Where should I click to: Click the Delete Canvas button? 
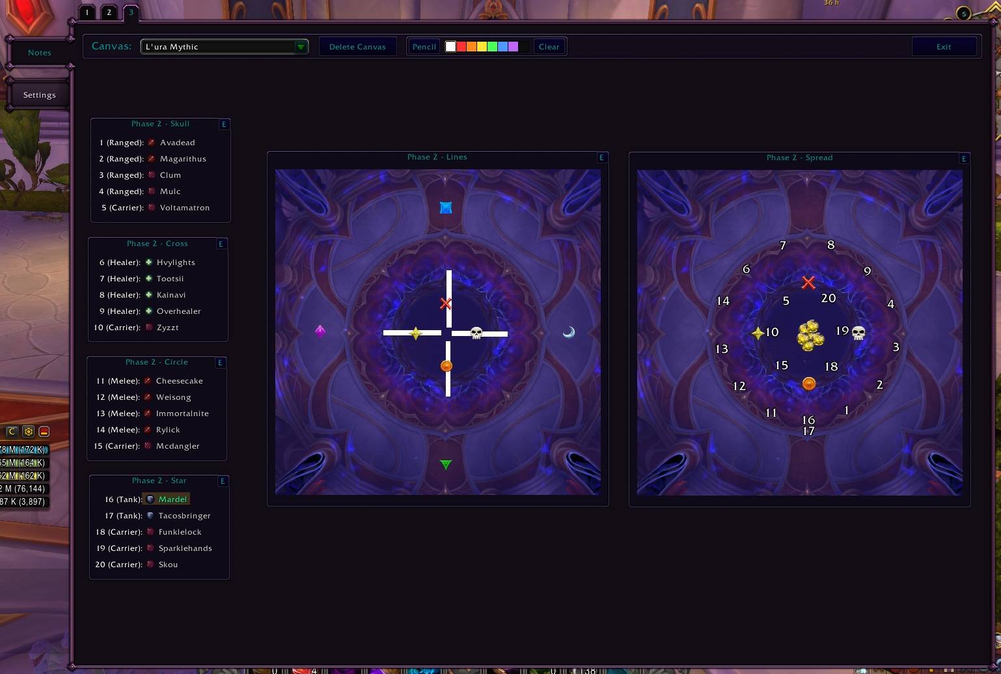[x=357, y=47]
